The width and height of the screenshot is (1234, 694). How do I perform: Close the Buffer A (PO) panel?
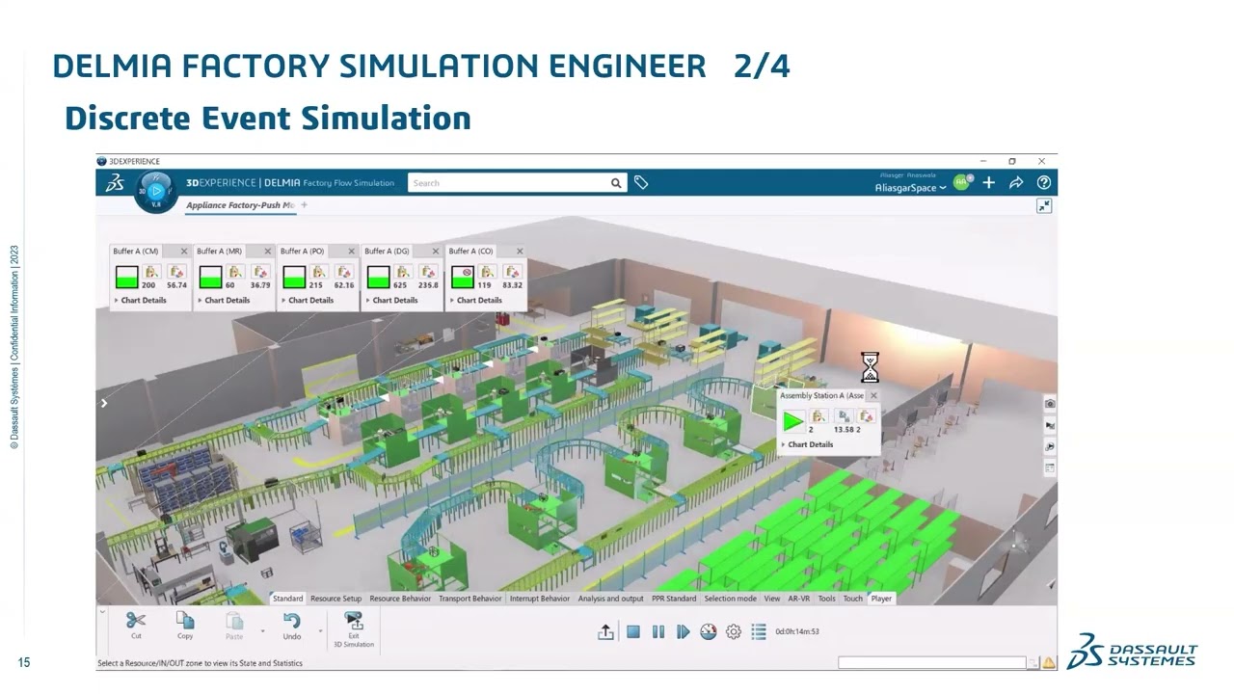(352, 252)
